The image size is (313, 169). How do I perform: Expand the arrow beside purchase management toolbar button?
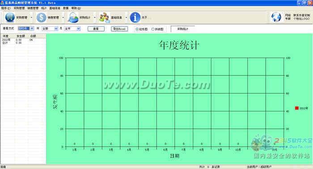coord(31,17)
